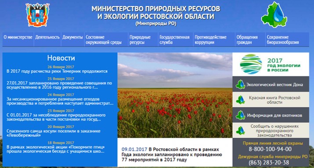The image size is (314, 168).
Task: Click the green map water-drop logo
Action: point(274,14)
